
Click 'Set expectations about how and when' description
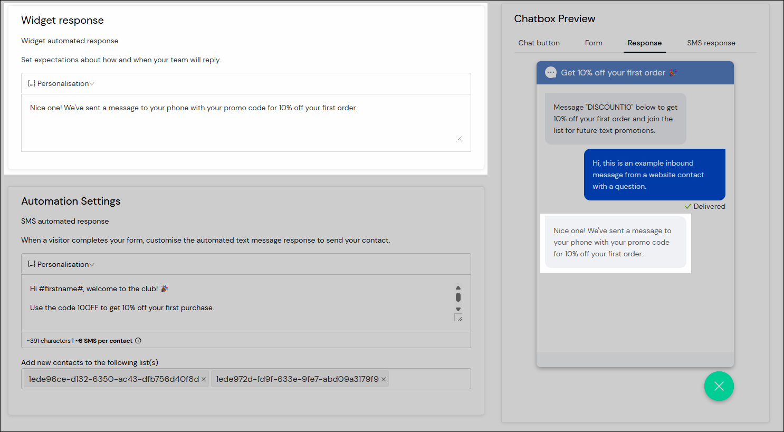pos(121,60)
